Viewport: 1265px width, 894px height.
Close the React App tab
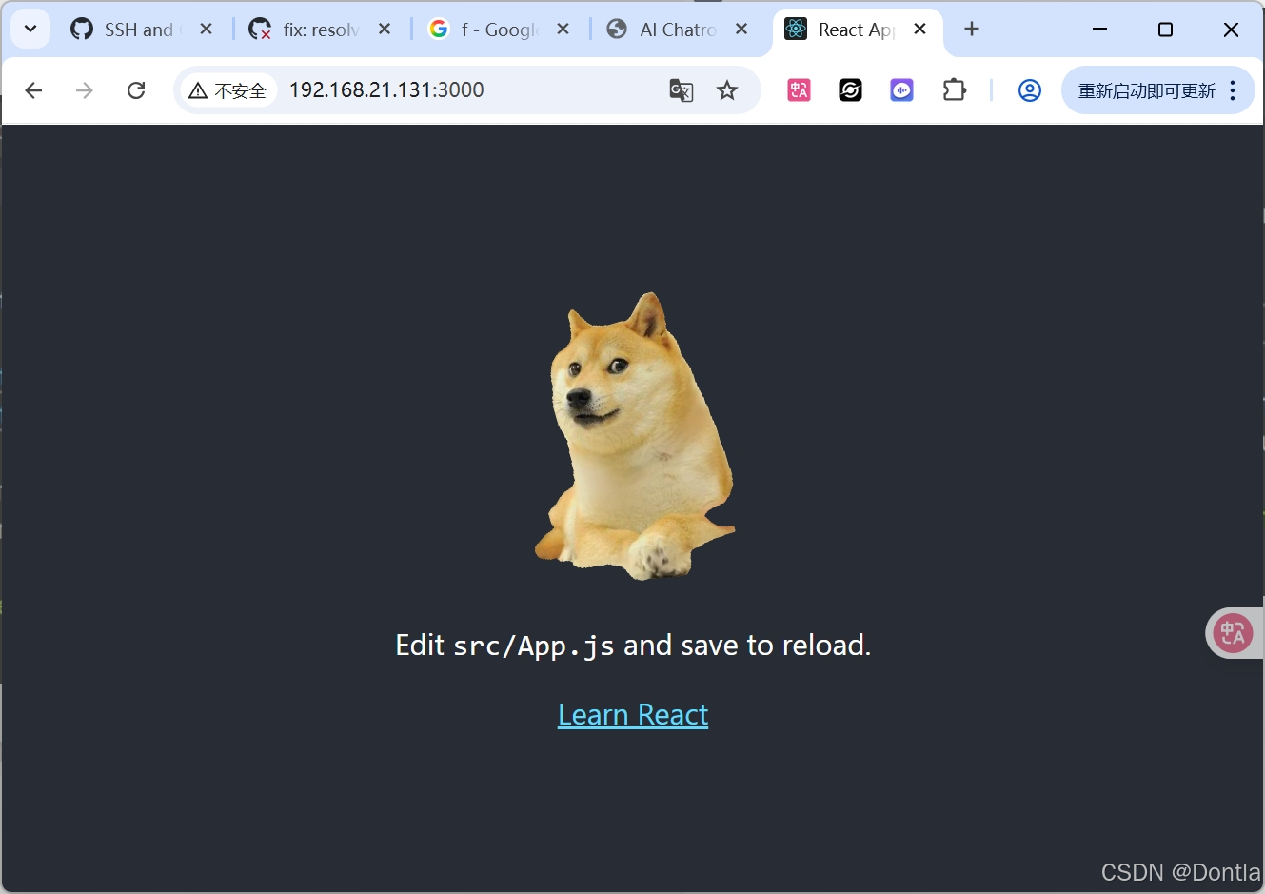pyautogui.click(x=920, y=30)
